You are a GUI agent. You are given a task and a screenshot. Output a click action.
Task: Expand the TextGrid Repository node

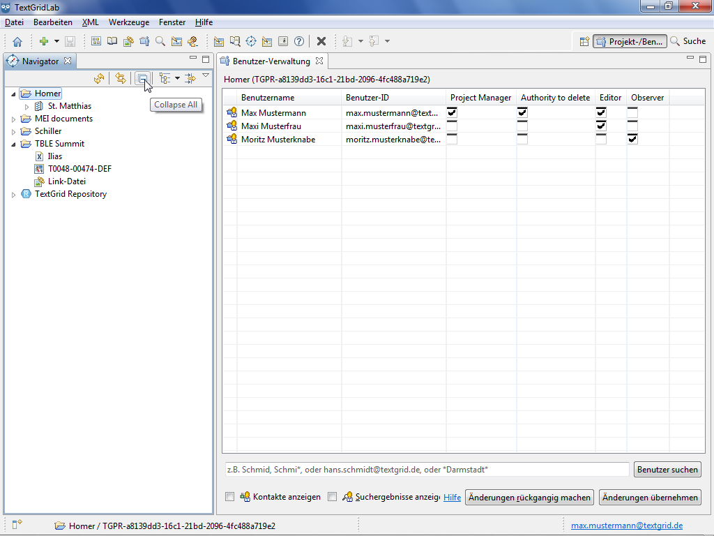[x=13, y=195]
